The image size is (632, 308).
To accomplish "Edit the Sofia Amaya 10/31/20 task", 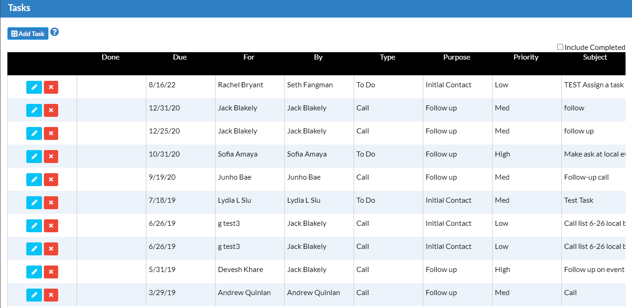I will (34, 157).
